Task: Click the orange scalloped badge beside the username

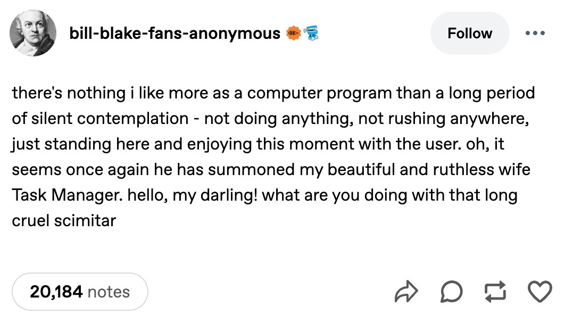Action: pyautogui.click(x=293, y=34)
